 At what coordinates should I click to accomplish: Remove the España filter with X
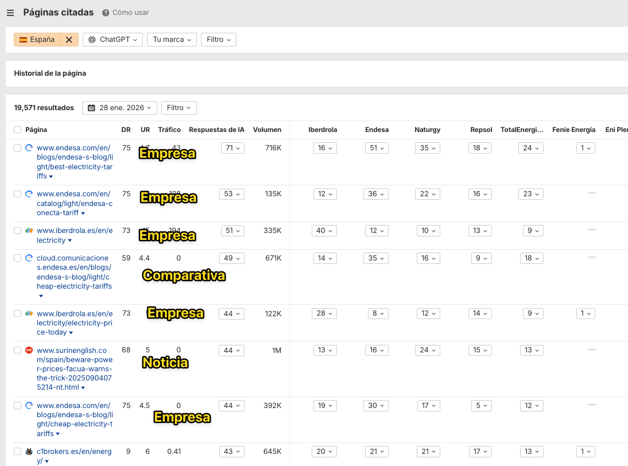[x=69, y=40]
